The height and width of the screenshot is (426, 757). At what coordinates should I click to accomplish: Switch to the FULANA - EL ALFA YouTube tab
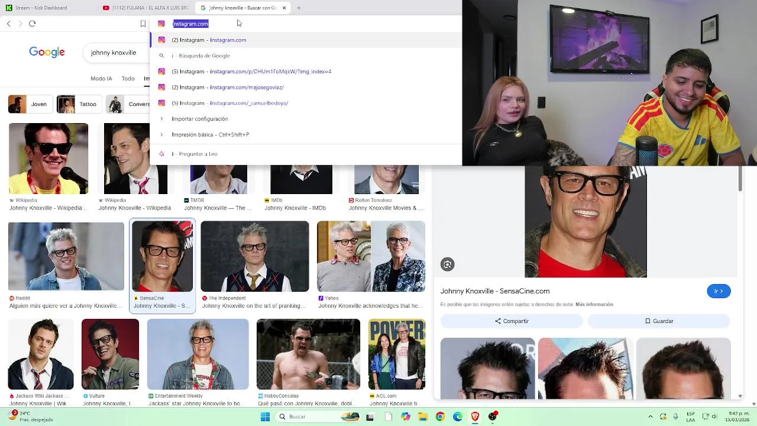pyautogui.click(x=145, y=8)
